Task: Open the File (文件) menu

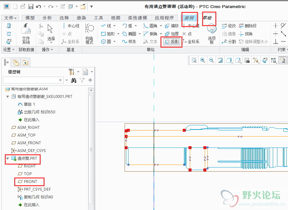Action: tap(10, 18)
